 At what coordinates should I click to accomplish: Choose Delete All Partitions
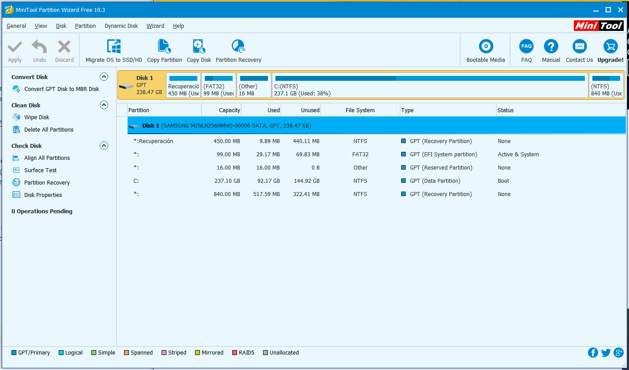click(x=49, y=129)
